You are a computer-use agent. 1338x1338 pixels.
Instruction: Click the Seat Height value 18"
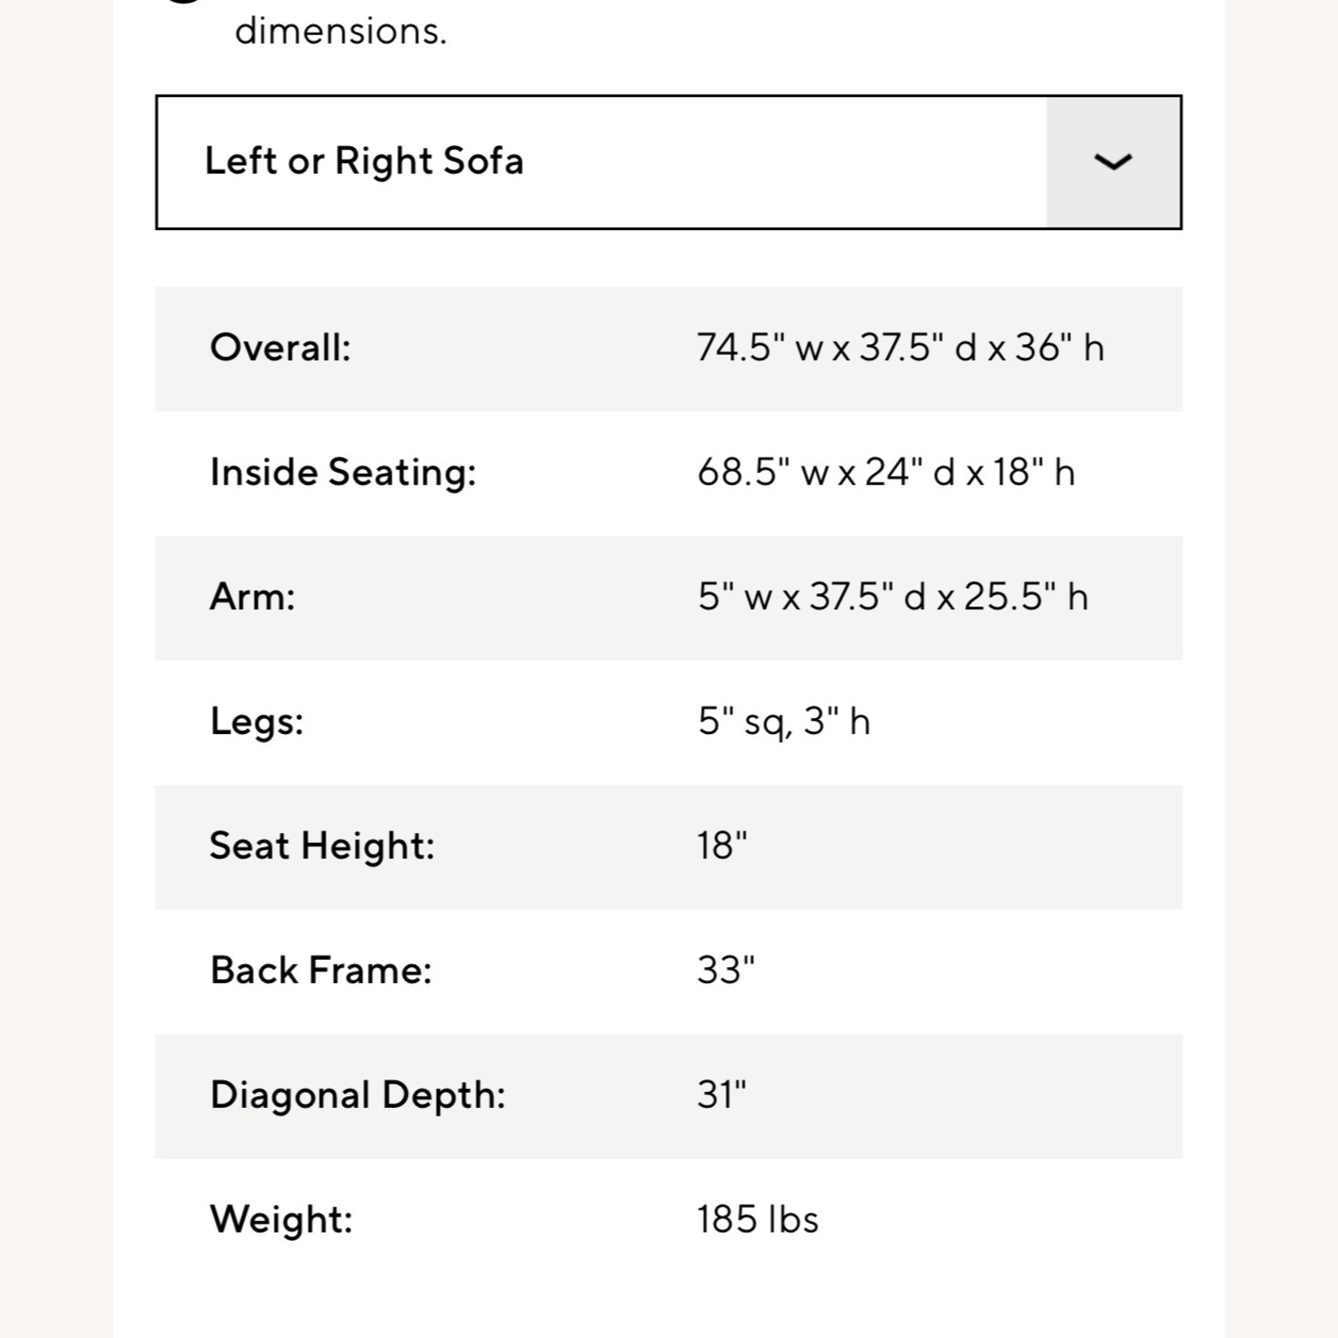[x=723, y=846]
